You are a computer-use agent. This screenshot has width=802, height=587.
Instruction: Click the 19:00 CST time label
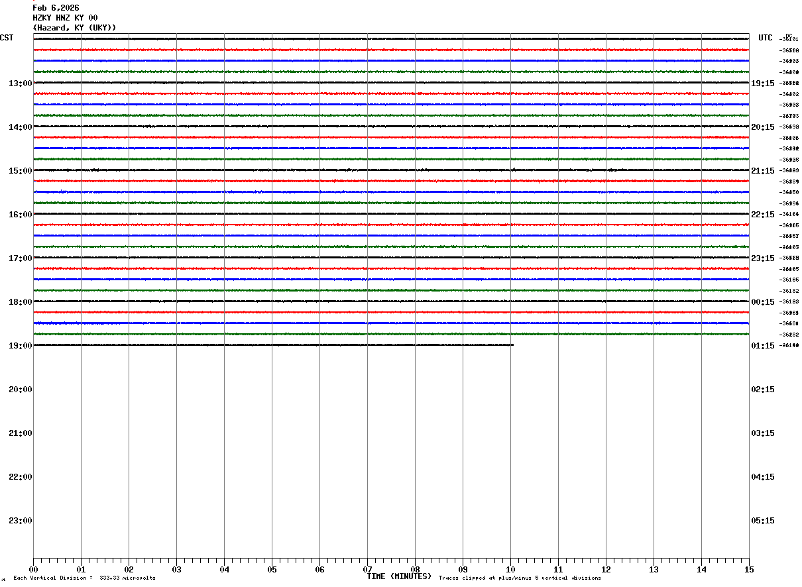point(21,346)
